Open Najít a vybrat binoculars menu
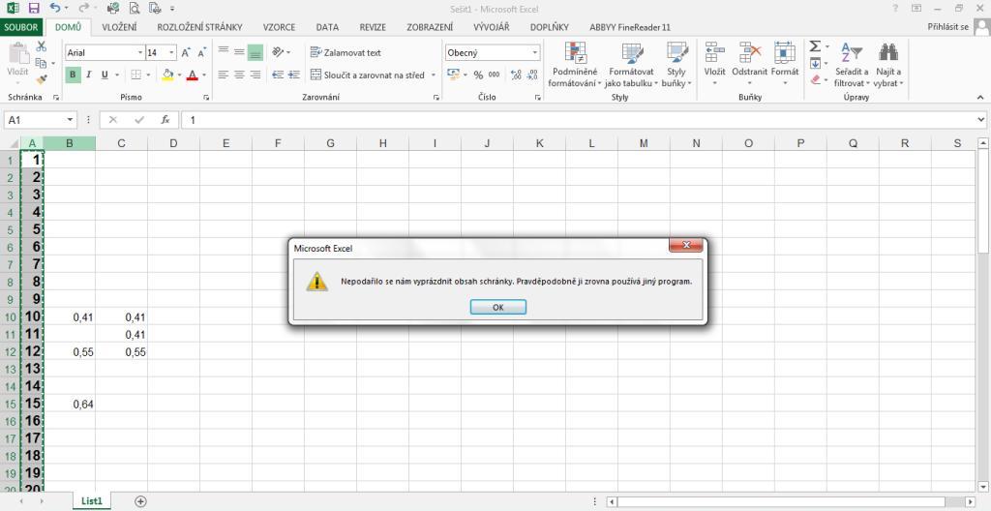The image size is (991, 511). pyautogui.click(x=888, y=66)
